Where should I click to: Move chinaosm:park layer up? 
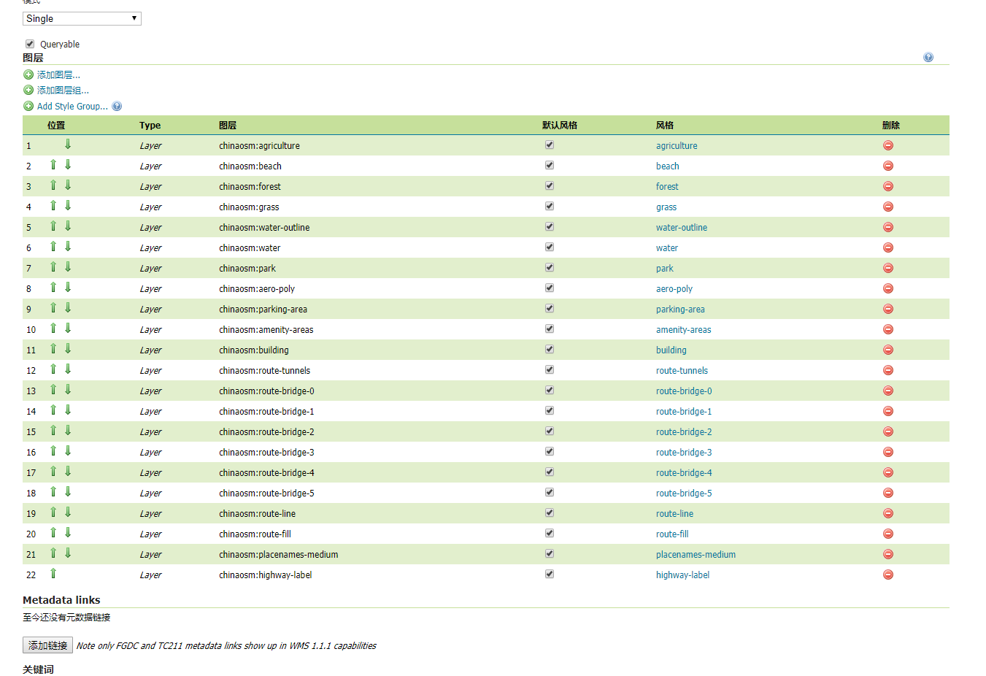53,267
